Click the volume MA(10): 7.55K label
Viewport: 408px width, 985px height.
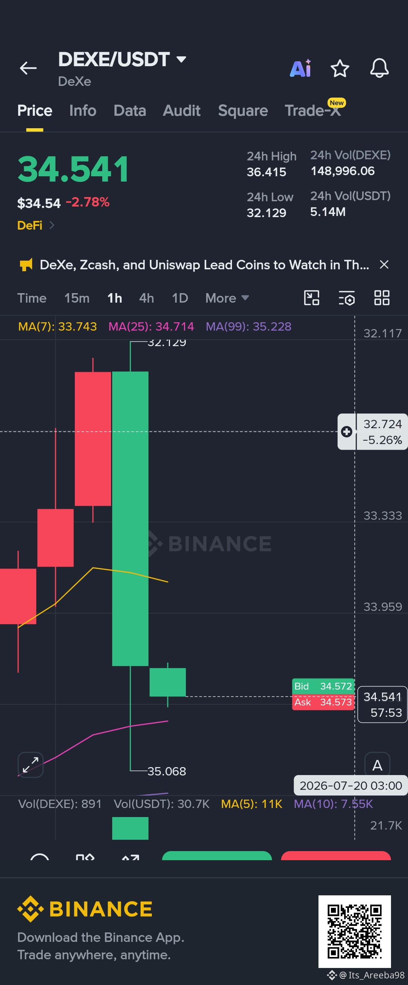click(x=334, y=804)
